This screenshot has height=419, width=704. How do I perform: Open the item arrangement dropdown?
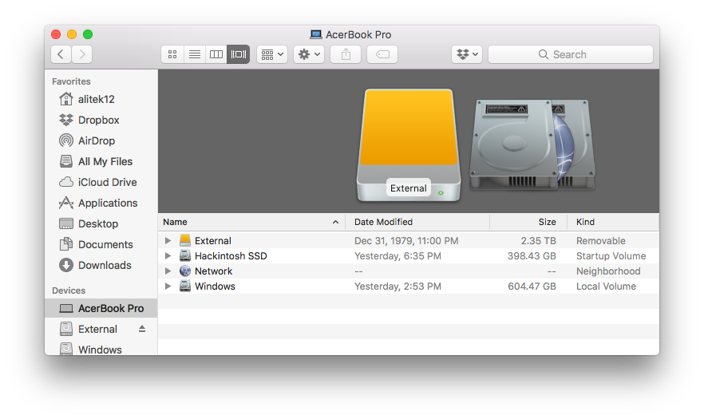click(272, 54)
